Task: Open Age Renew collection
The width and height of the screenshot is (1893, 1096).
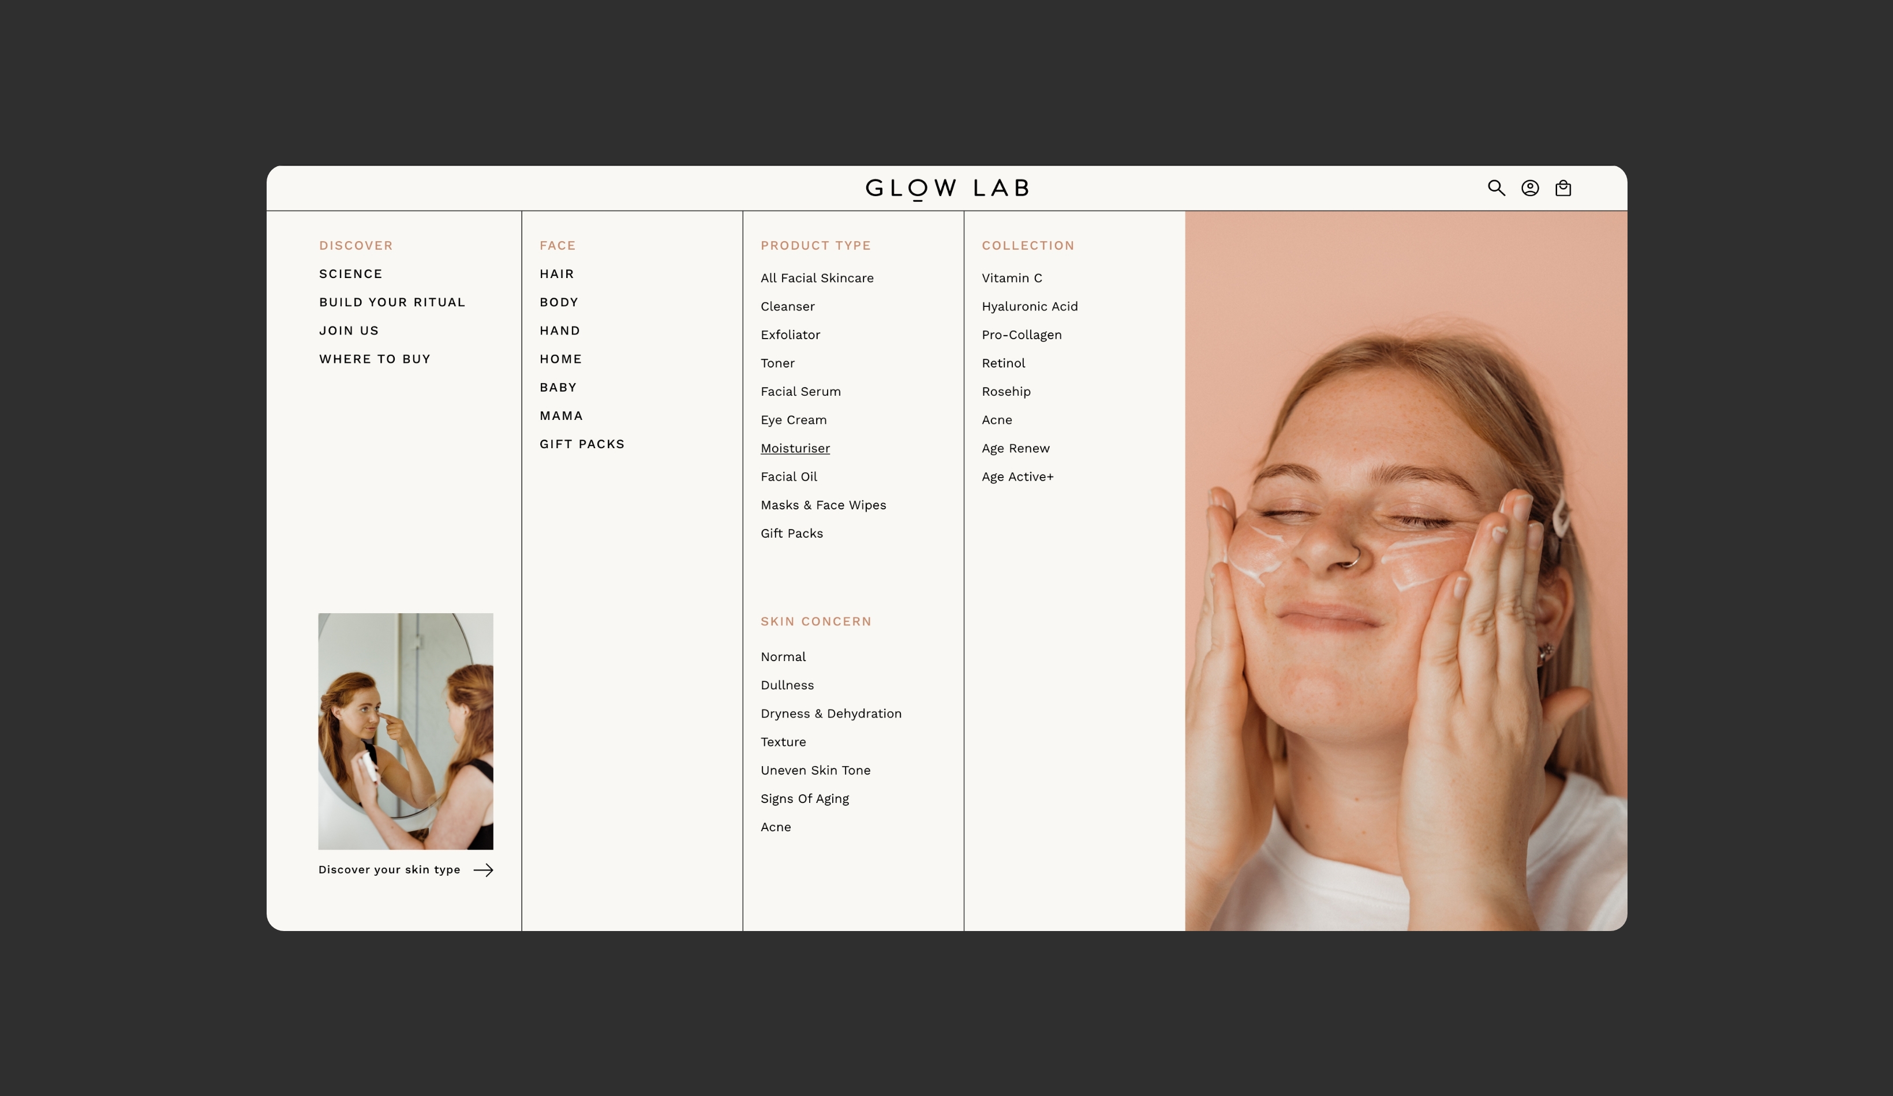Action: (x=1016, y=448)
